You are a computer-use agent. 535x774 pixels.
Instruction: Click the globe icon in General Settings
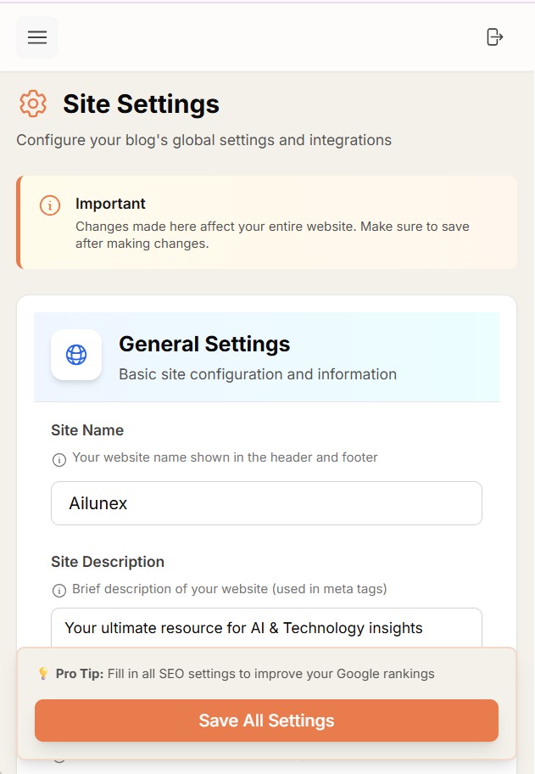(x=76, y=355)
